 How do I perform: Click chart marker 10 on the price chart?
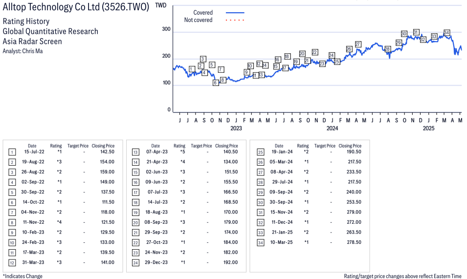click(x=250, y=66)
